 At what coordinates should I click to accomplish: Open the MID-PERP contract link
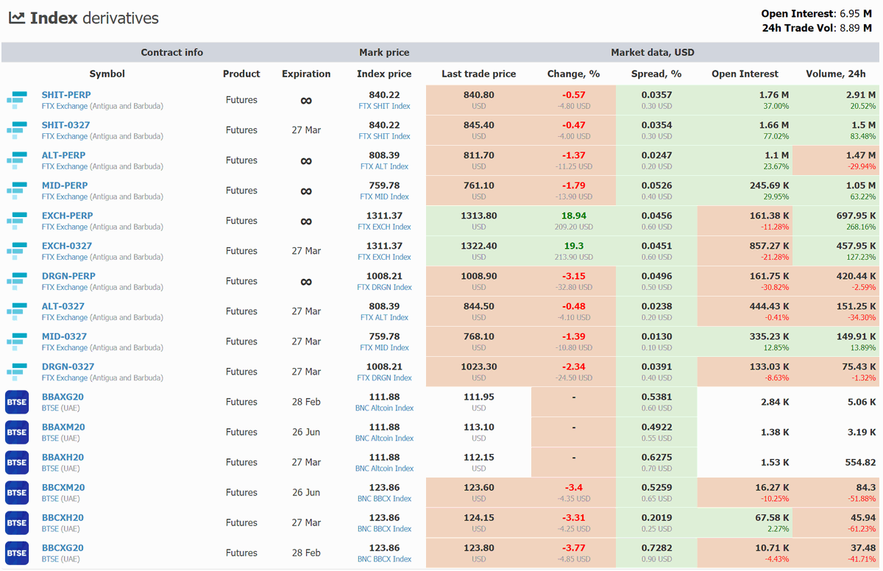coord(65,185)
